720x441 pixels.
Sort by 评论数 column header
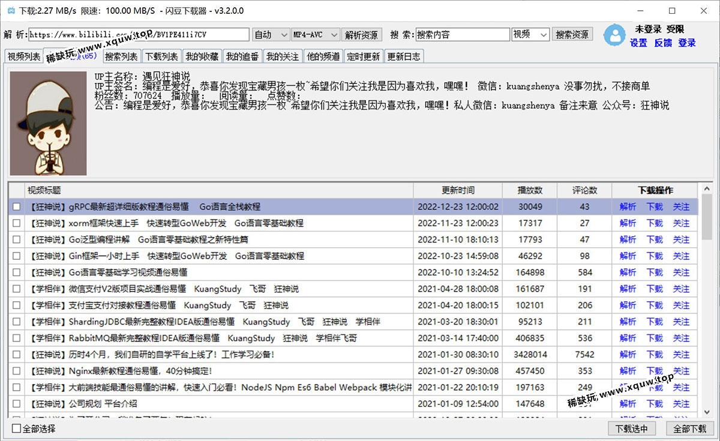coord(585,190)
